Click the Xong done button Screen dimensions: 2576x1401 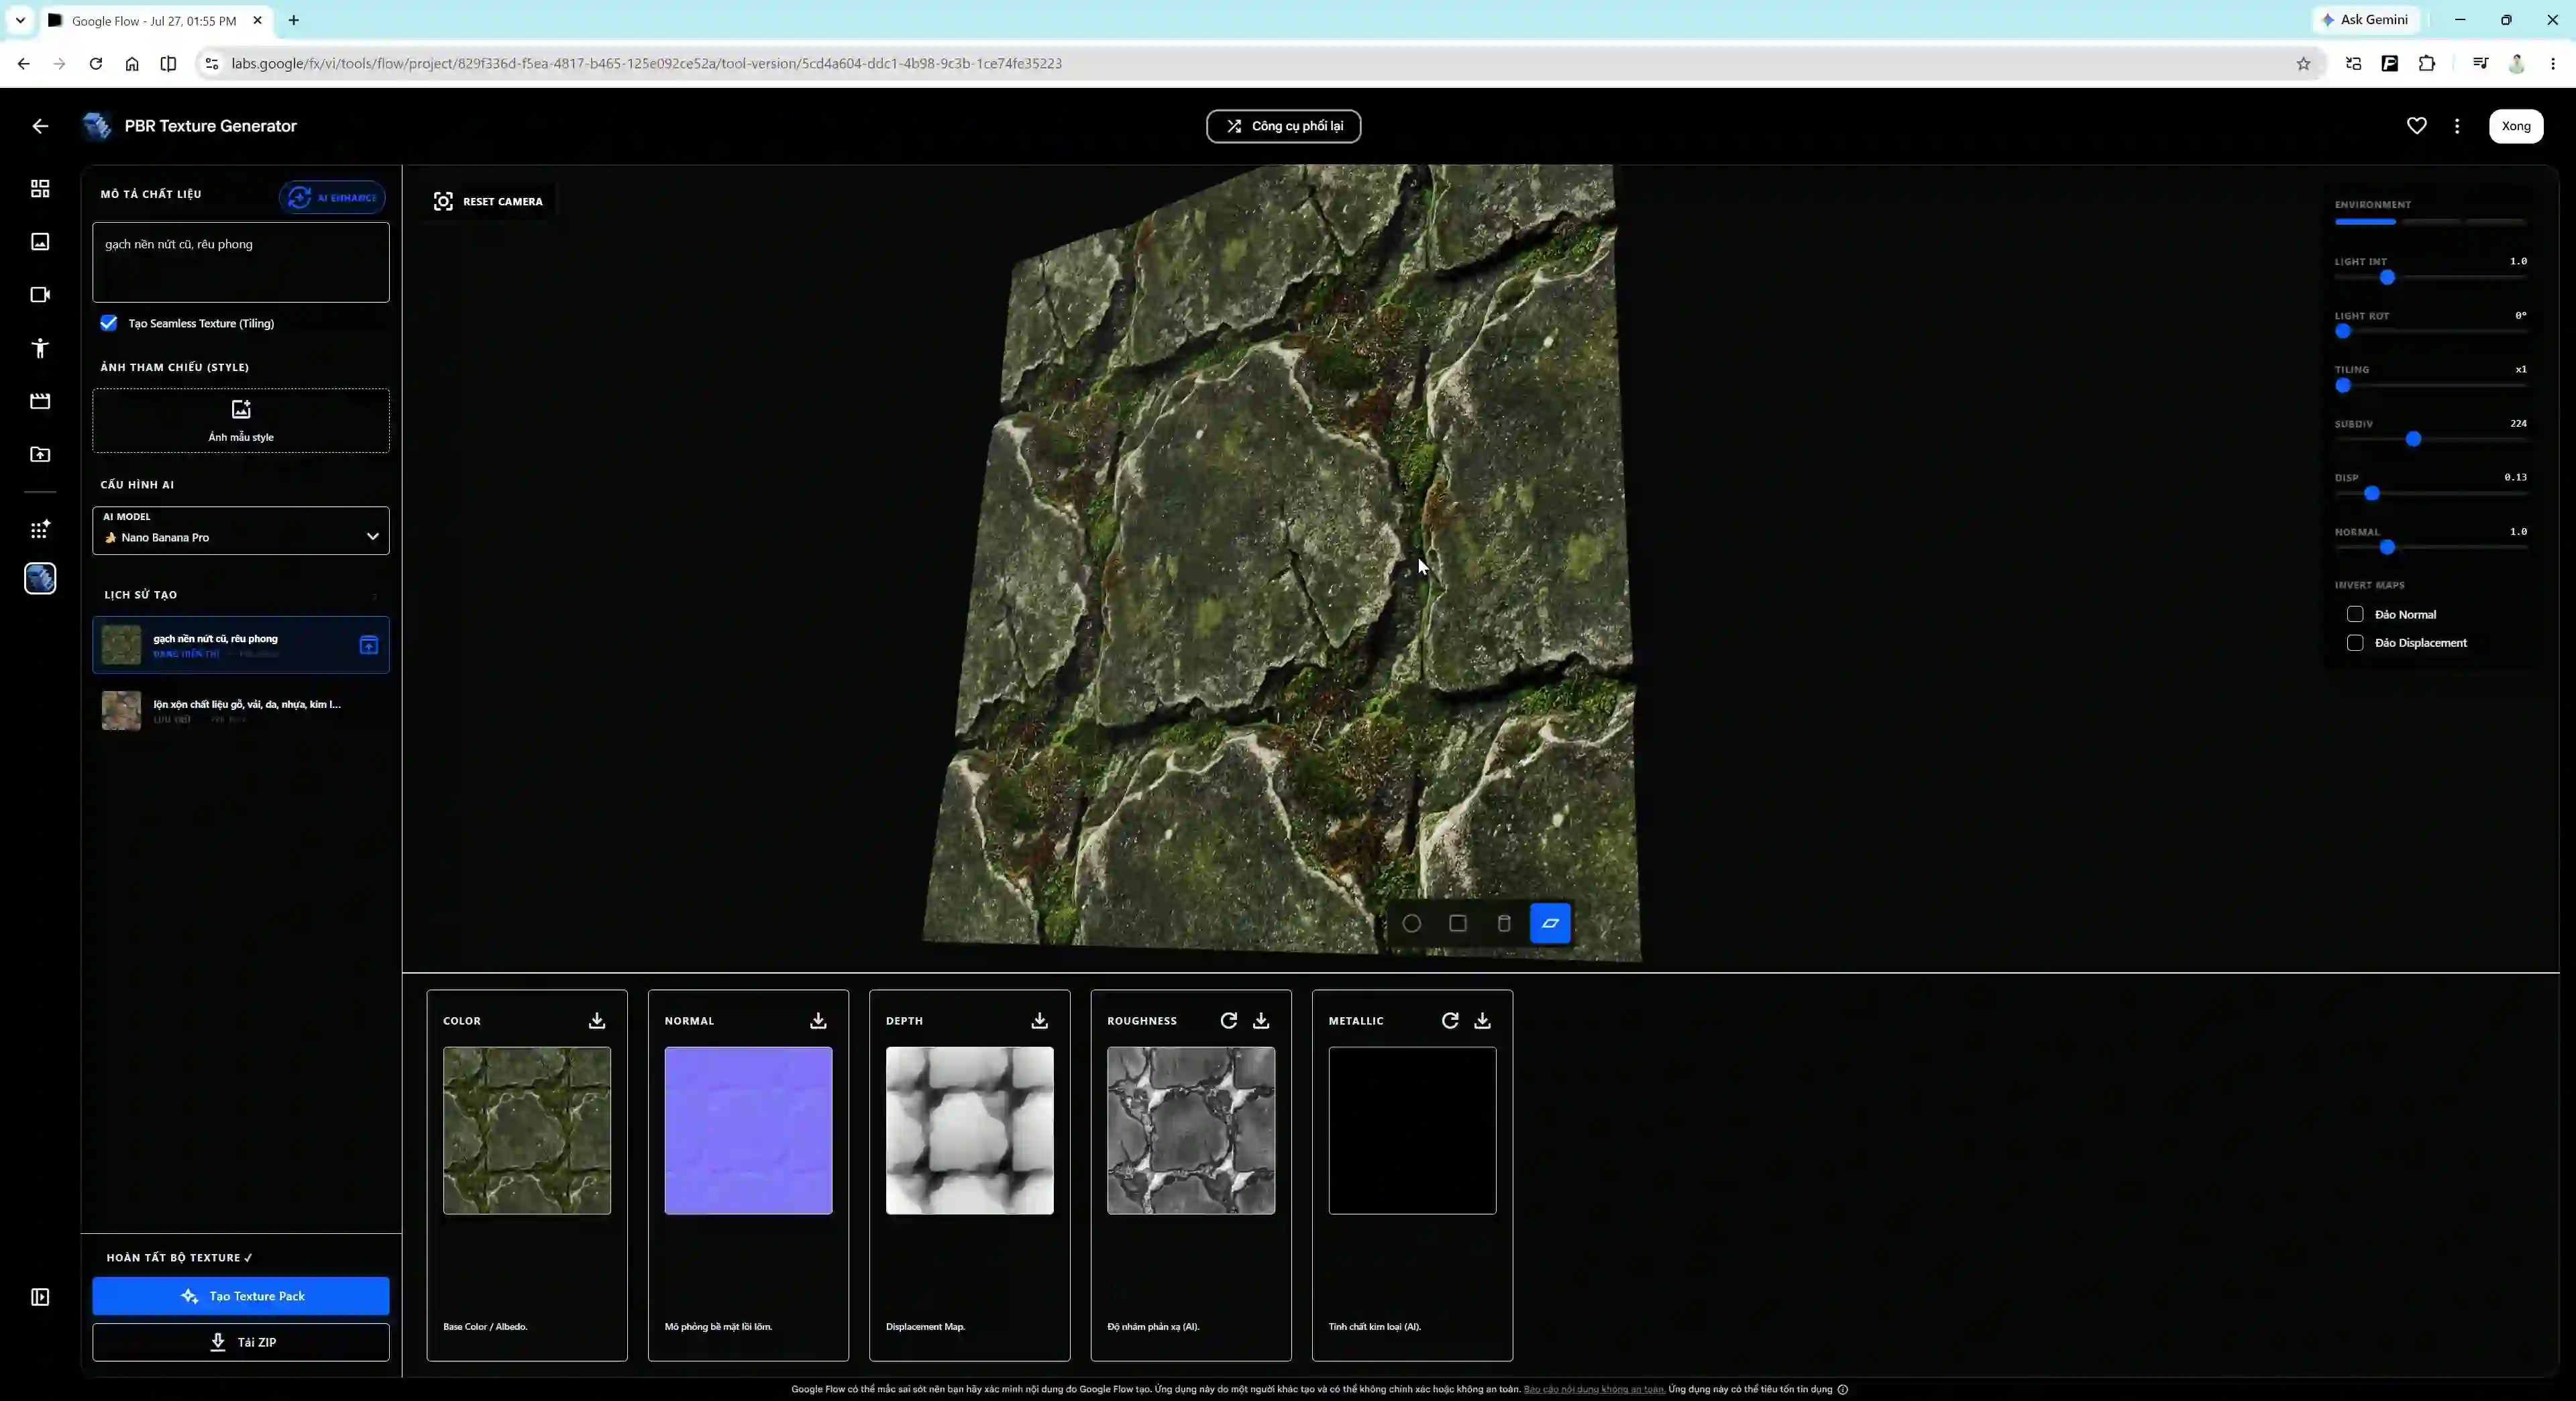[2516, 126]
